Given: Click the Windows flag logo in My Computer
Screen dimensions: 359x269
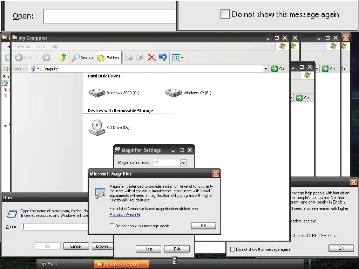Looking at the screenshot, I should pos(283,46).
